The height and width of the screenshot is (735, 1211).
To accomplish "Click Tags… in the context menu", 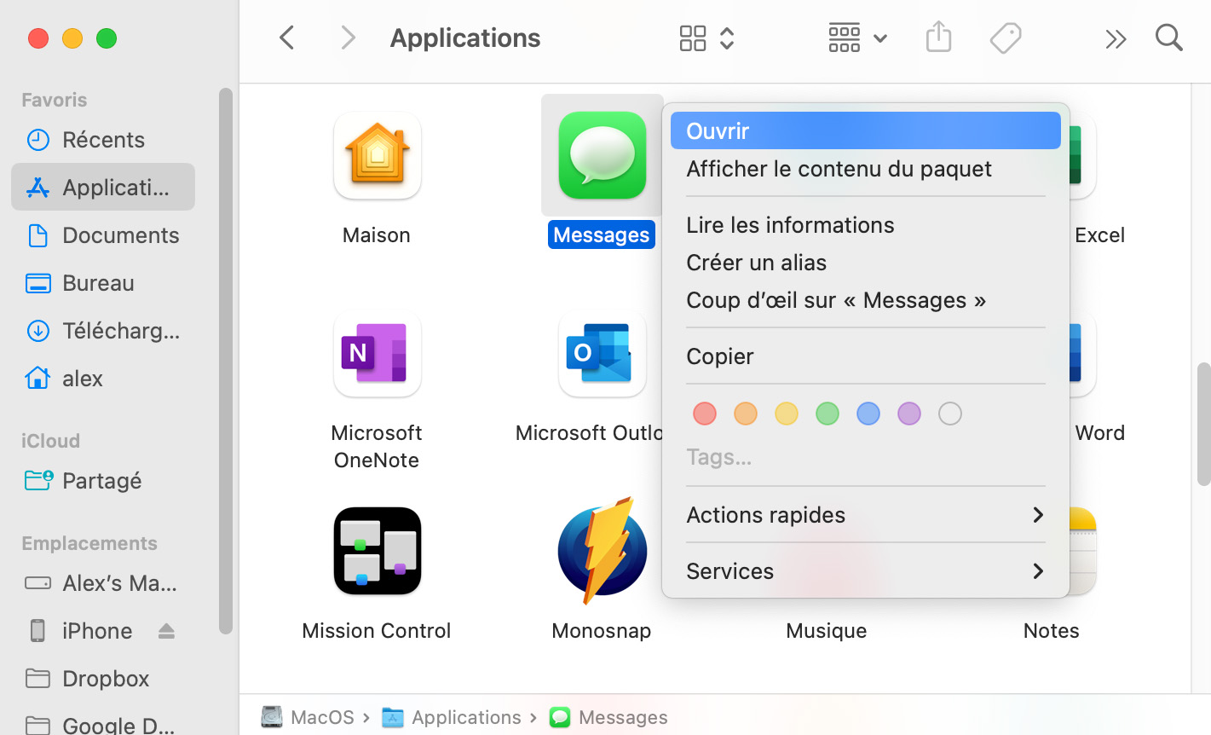I will coord(719,458).
